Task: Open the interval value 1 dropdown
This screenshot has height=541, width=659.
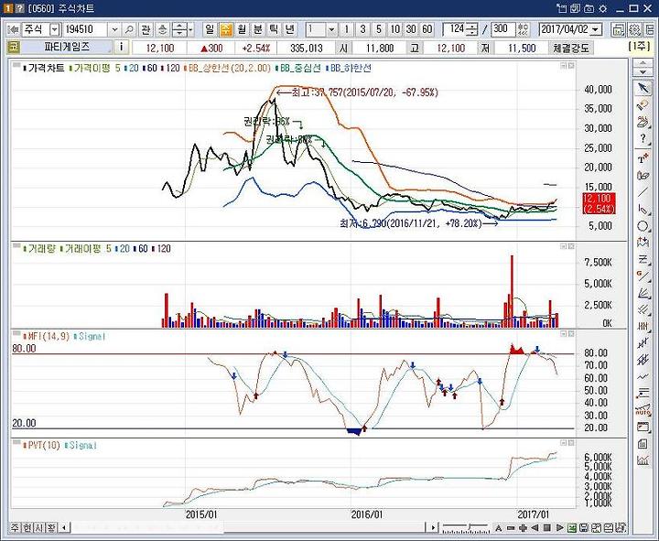Action: tap(331, 29)
